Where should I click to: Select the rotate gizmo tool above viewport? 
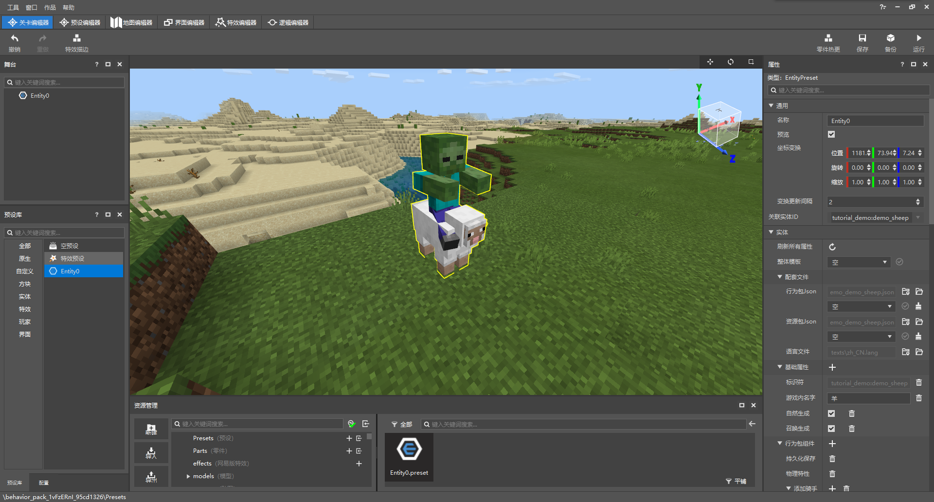click(x=731, y=62)
